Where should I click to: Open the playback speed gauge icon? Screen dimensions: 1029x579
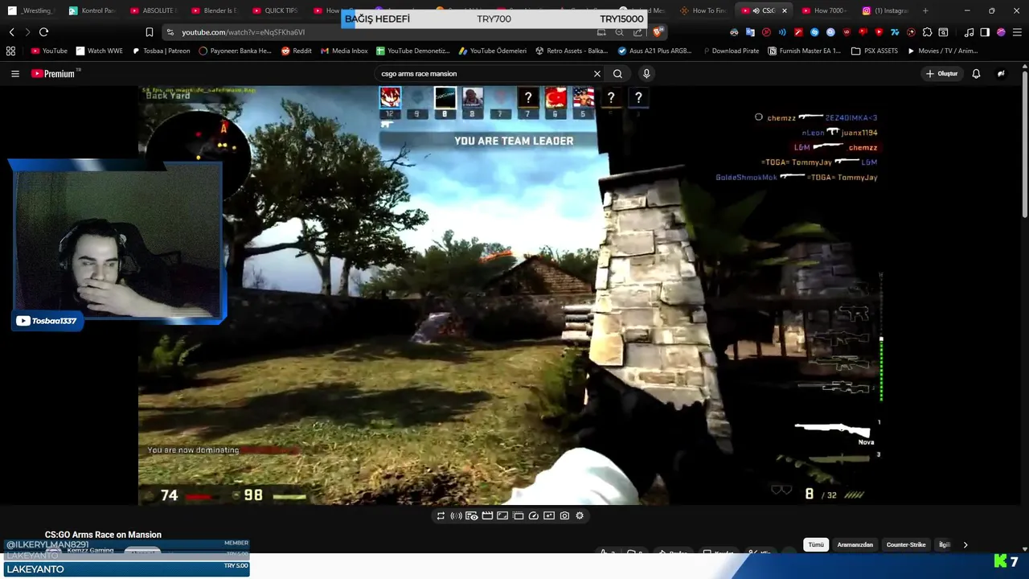(x=533, y=515)
